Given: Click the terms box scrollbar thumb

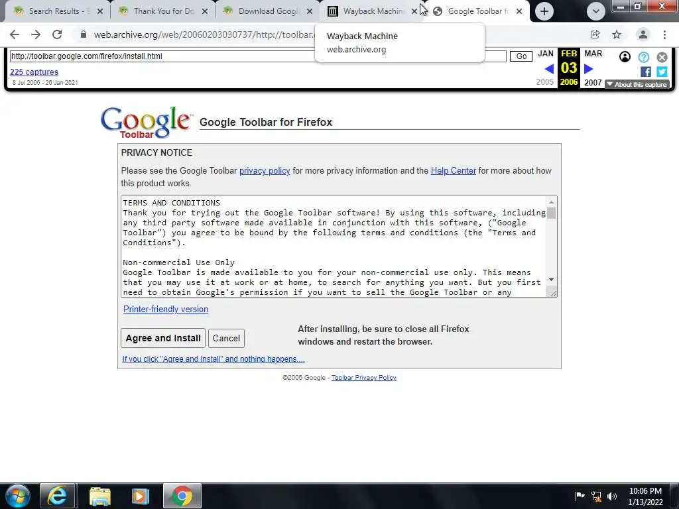Looking at the screenshot, I should tap(551, 213).
